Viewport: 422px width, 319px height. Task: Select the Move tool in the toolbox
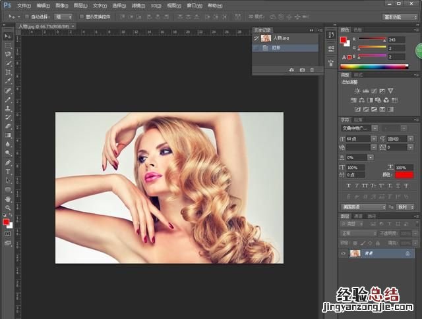(x=8, y=36)
